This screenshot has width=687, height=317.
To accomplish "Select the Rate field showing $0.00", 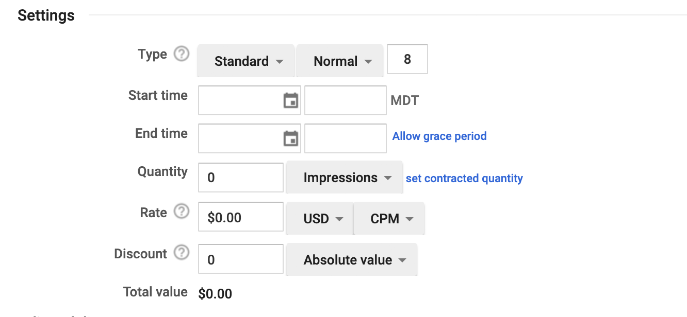I will coord(240,217).
